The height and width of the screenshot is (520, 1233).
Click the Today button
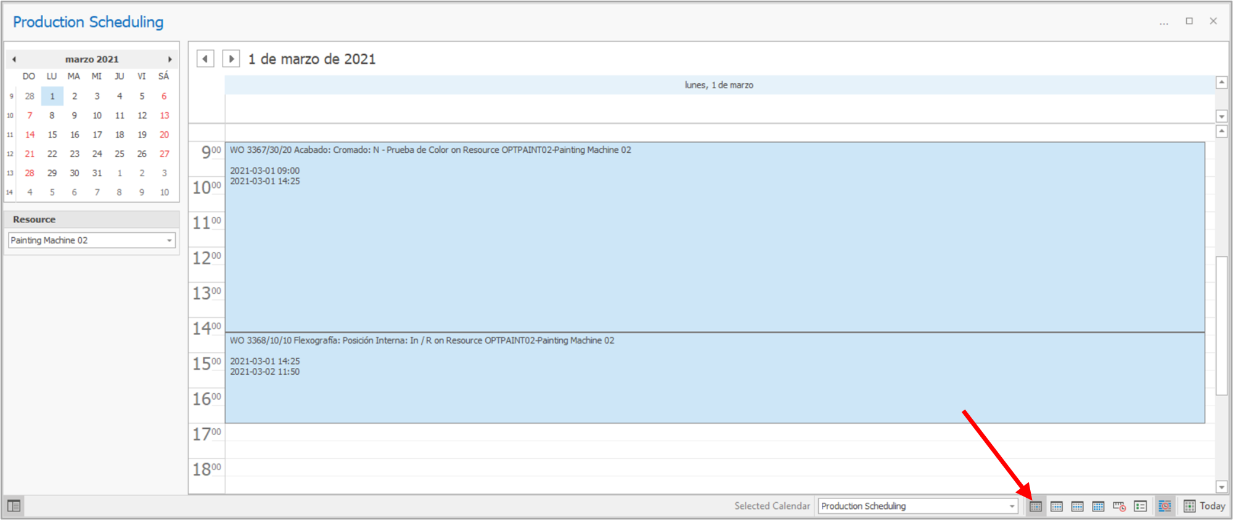tap(1205, 506)
